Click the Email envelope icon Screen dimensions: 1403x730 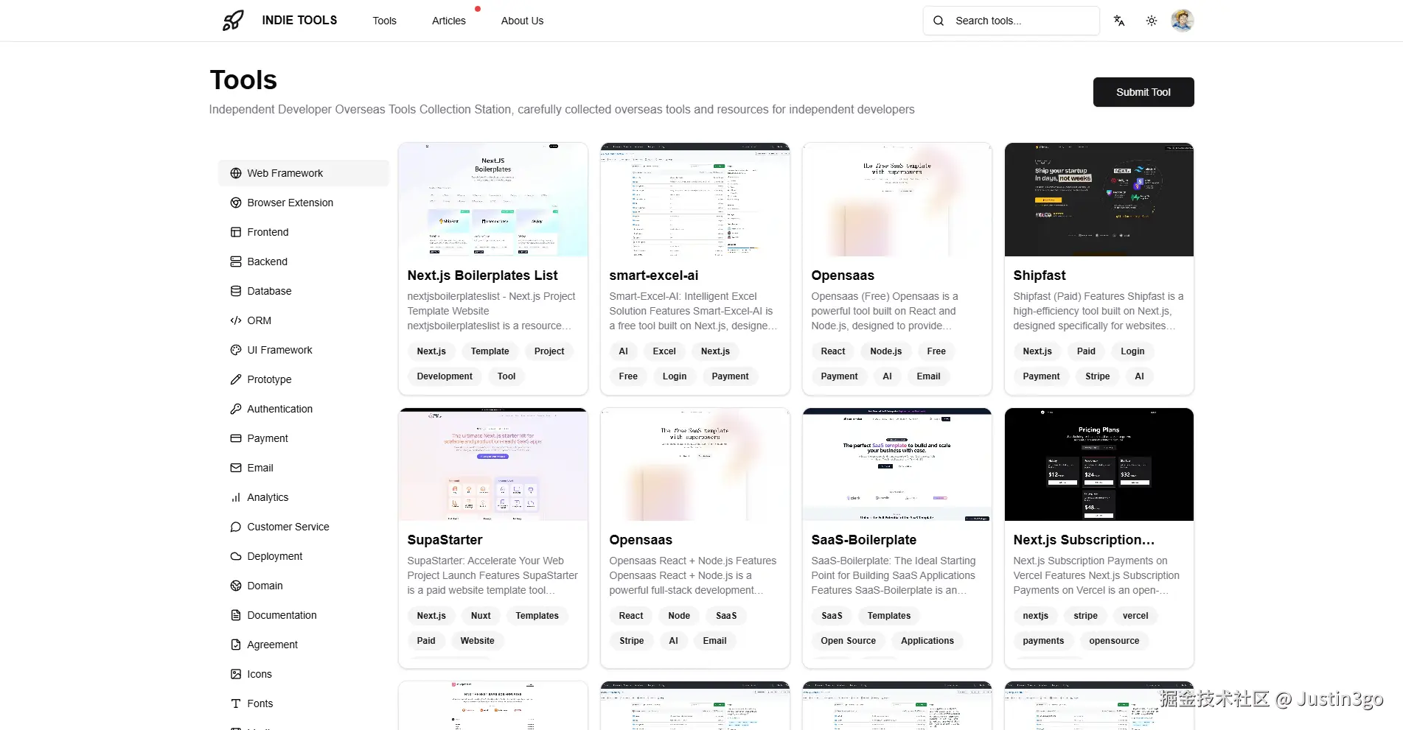(x=236, y=468)
